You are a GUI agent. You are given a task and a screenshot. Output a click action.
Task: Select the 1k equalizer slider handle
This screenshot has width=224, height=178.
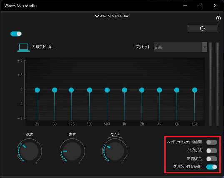click(124, 90)
